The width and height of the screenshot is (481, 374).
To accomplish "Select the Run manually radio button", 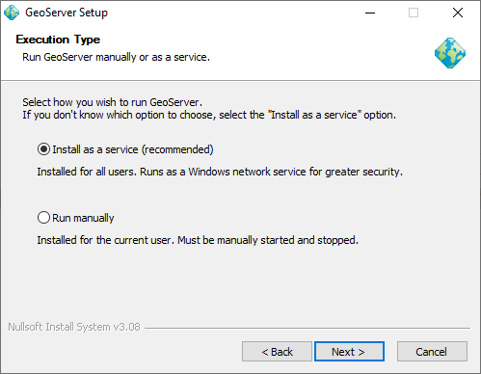I will tap(43, 218).
